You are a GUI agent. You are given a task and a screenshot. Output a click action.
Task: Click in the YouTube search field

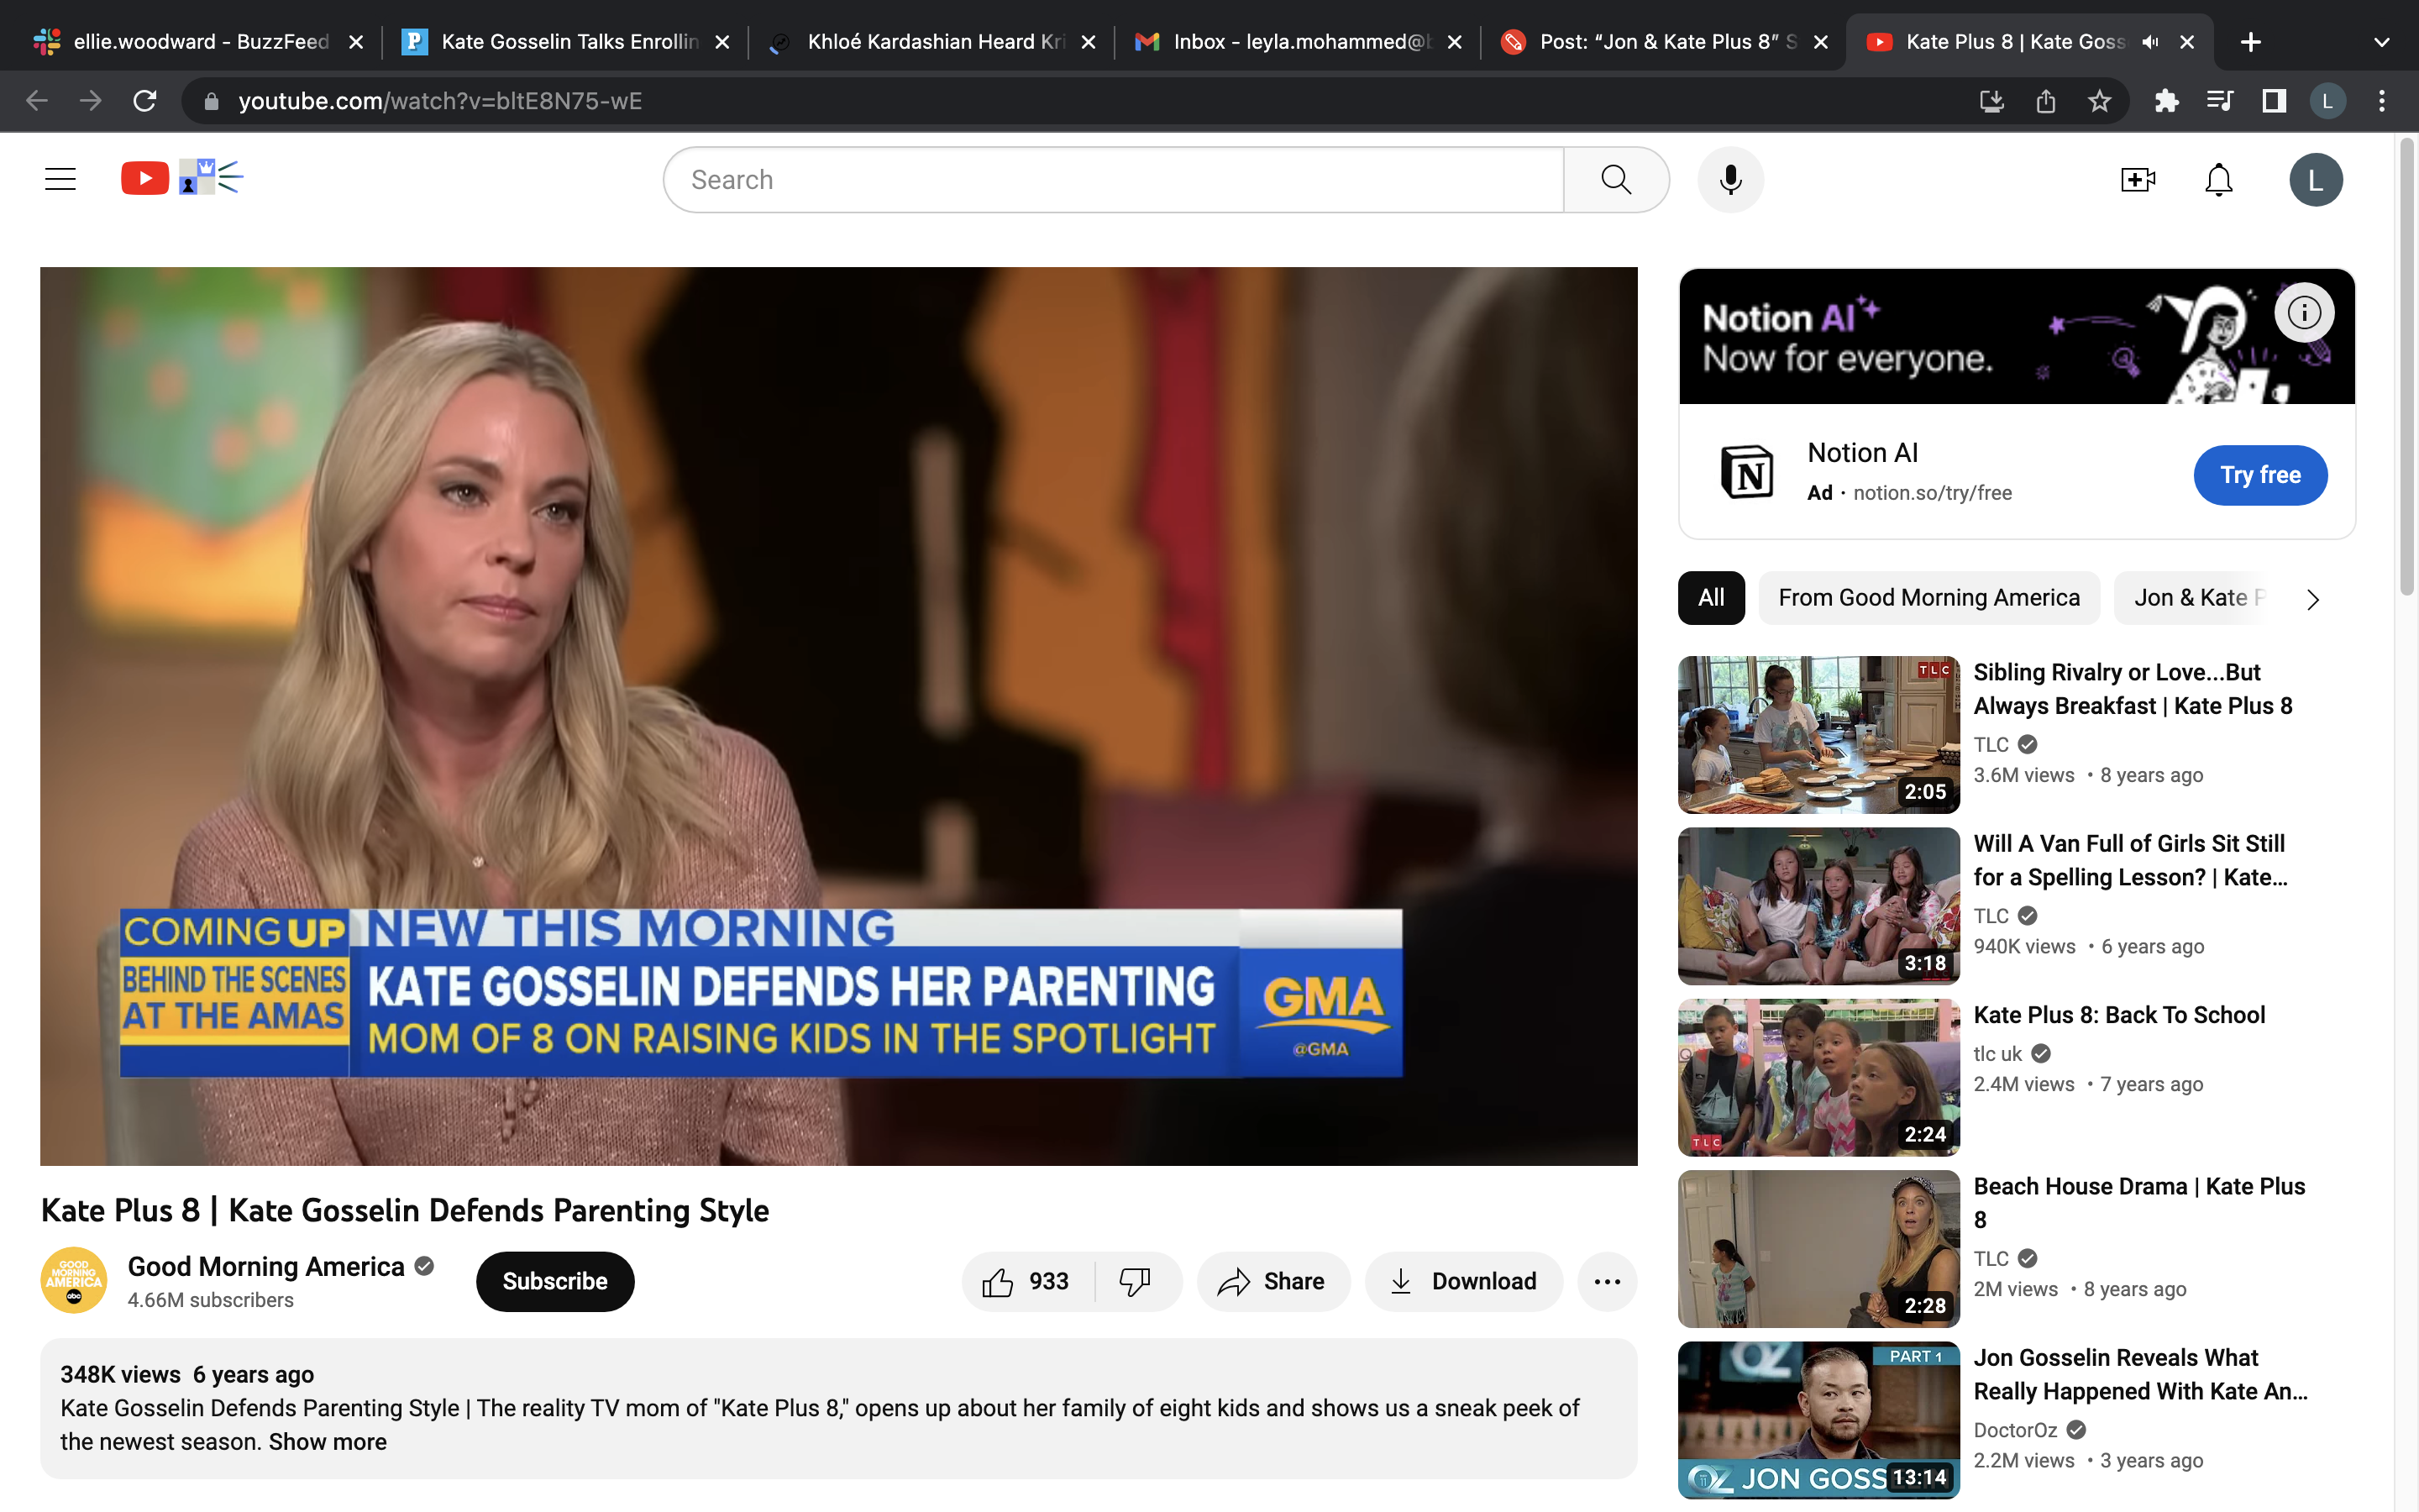coord(1115,180)
